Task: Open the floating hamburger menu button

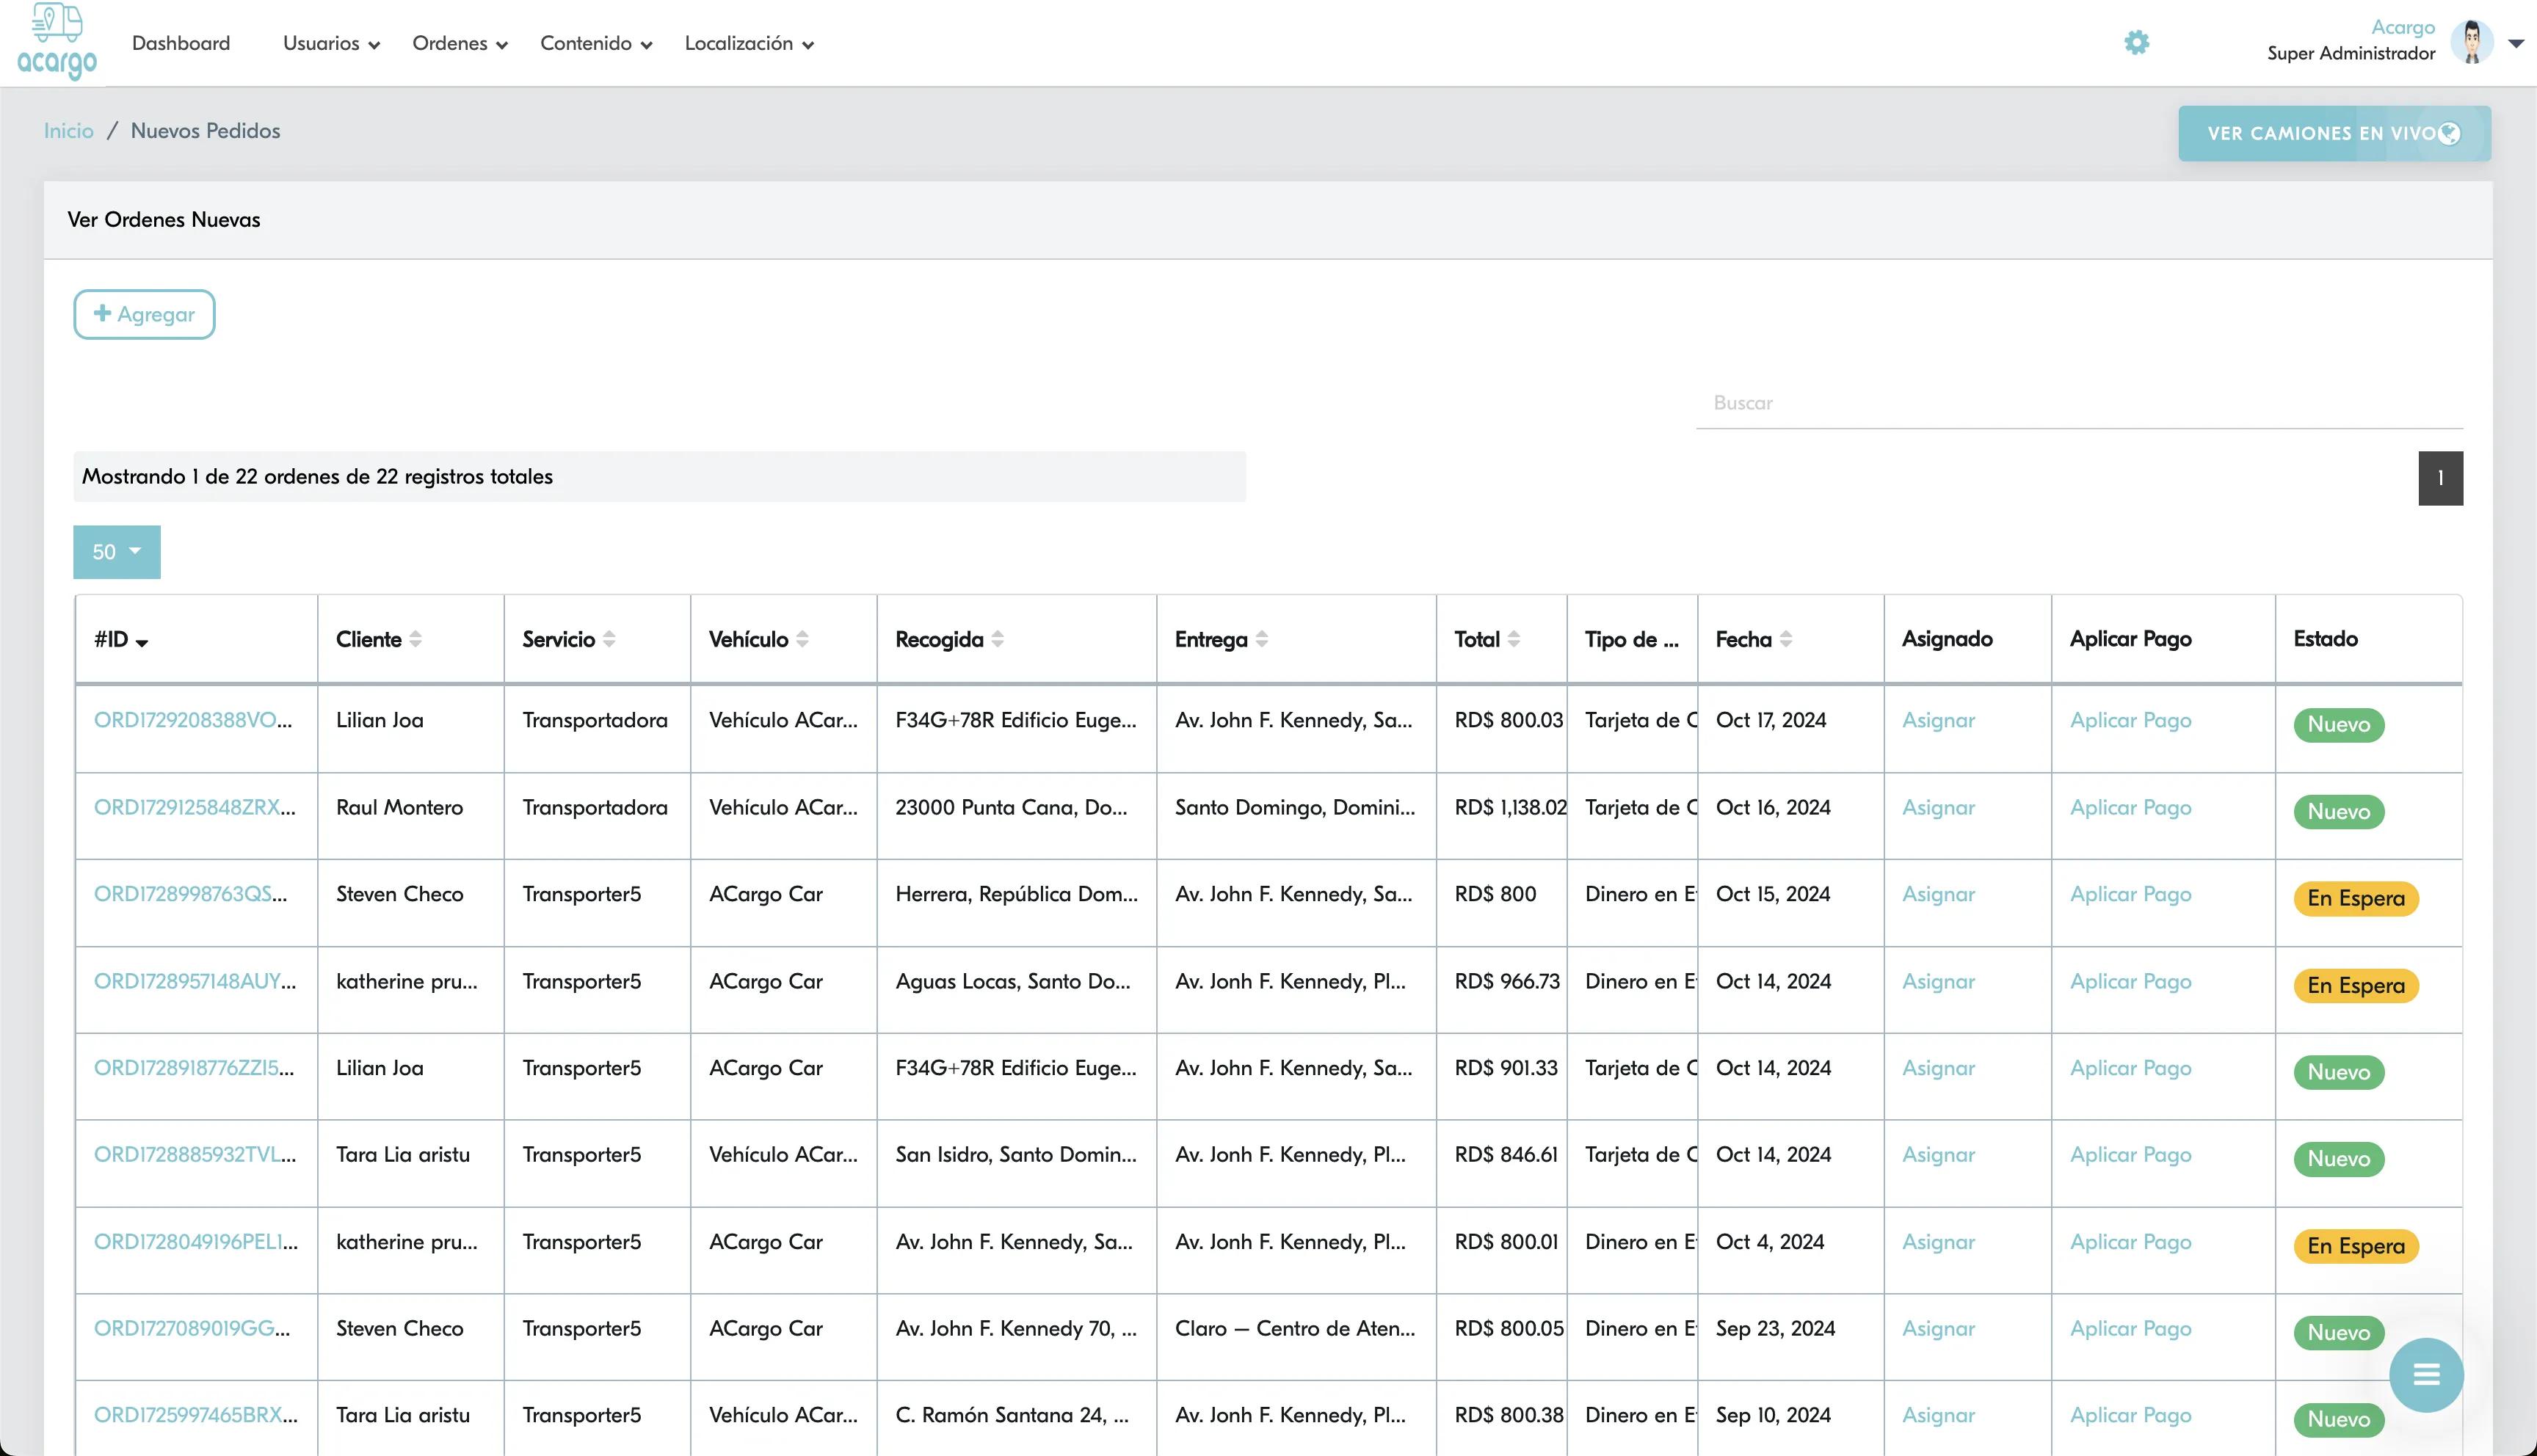Action: [2426, 1375]
